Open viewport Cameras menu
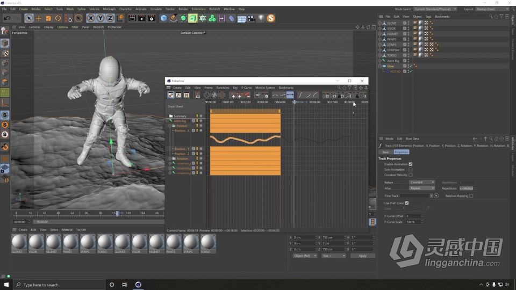The image size is (516, 290). 34,27
